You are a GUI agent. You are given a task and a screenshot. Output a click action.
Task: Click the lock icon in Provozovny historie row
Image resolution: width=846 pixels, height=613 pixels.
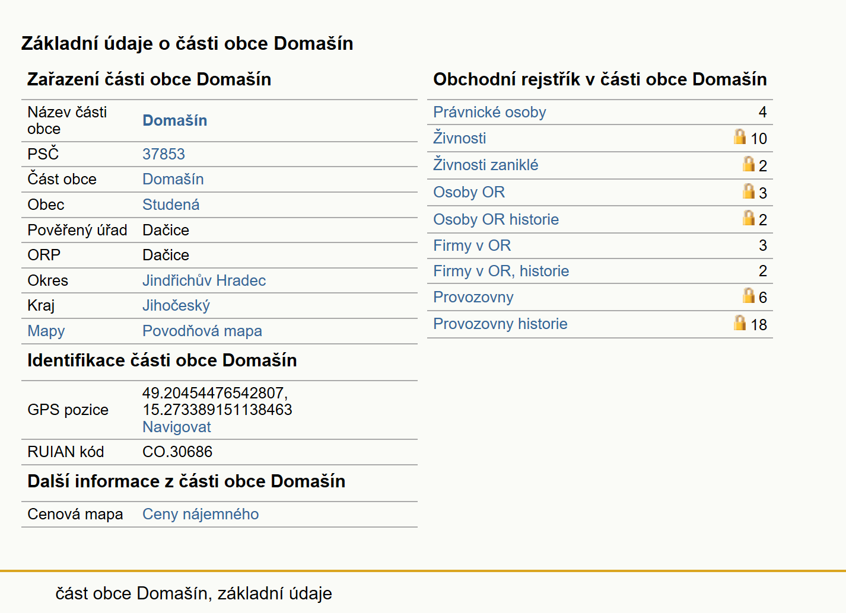740,323
